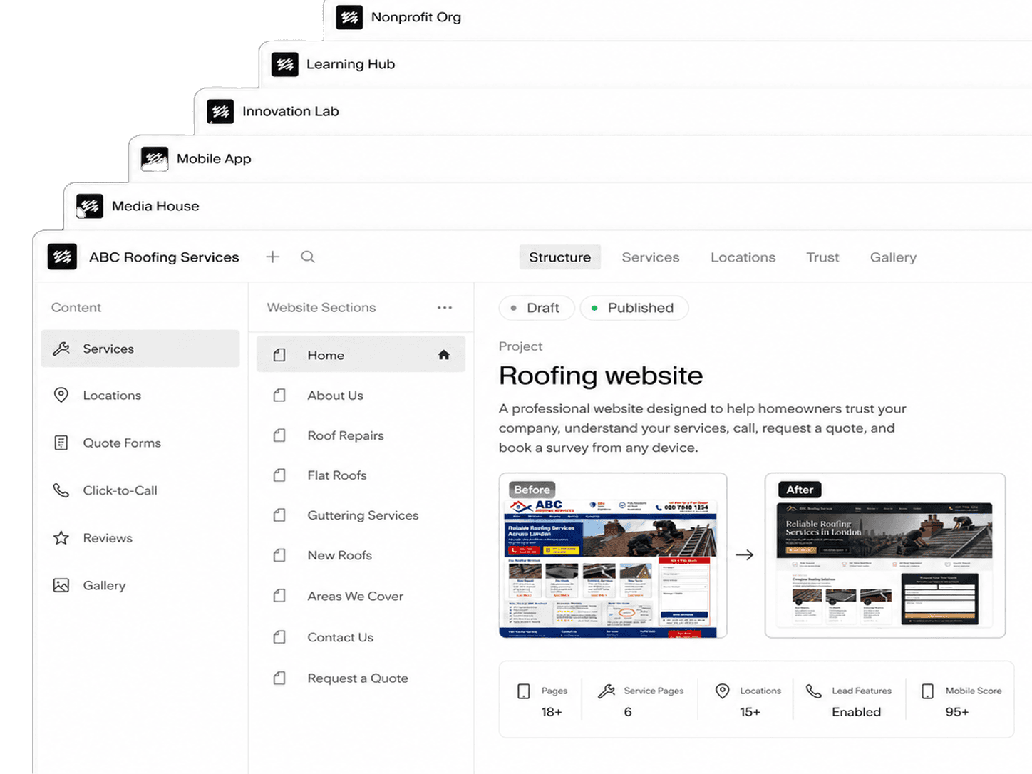Image resolution: width=1032 pixels, height=774 pixels.
Task: Click the Media House window title
Action: click(x=155, y=206)
